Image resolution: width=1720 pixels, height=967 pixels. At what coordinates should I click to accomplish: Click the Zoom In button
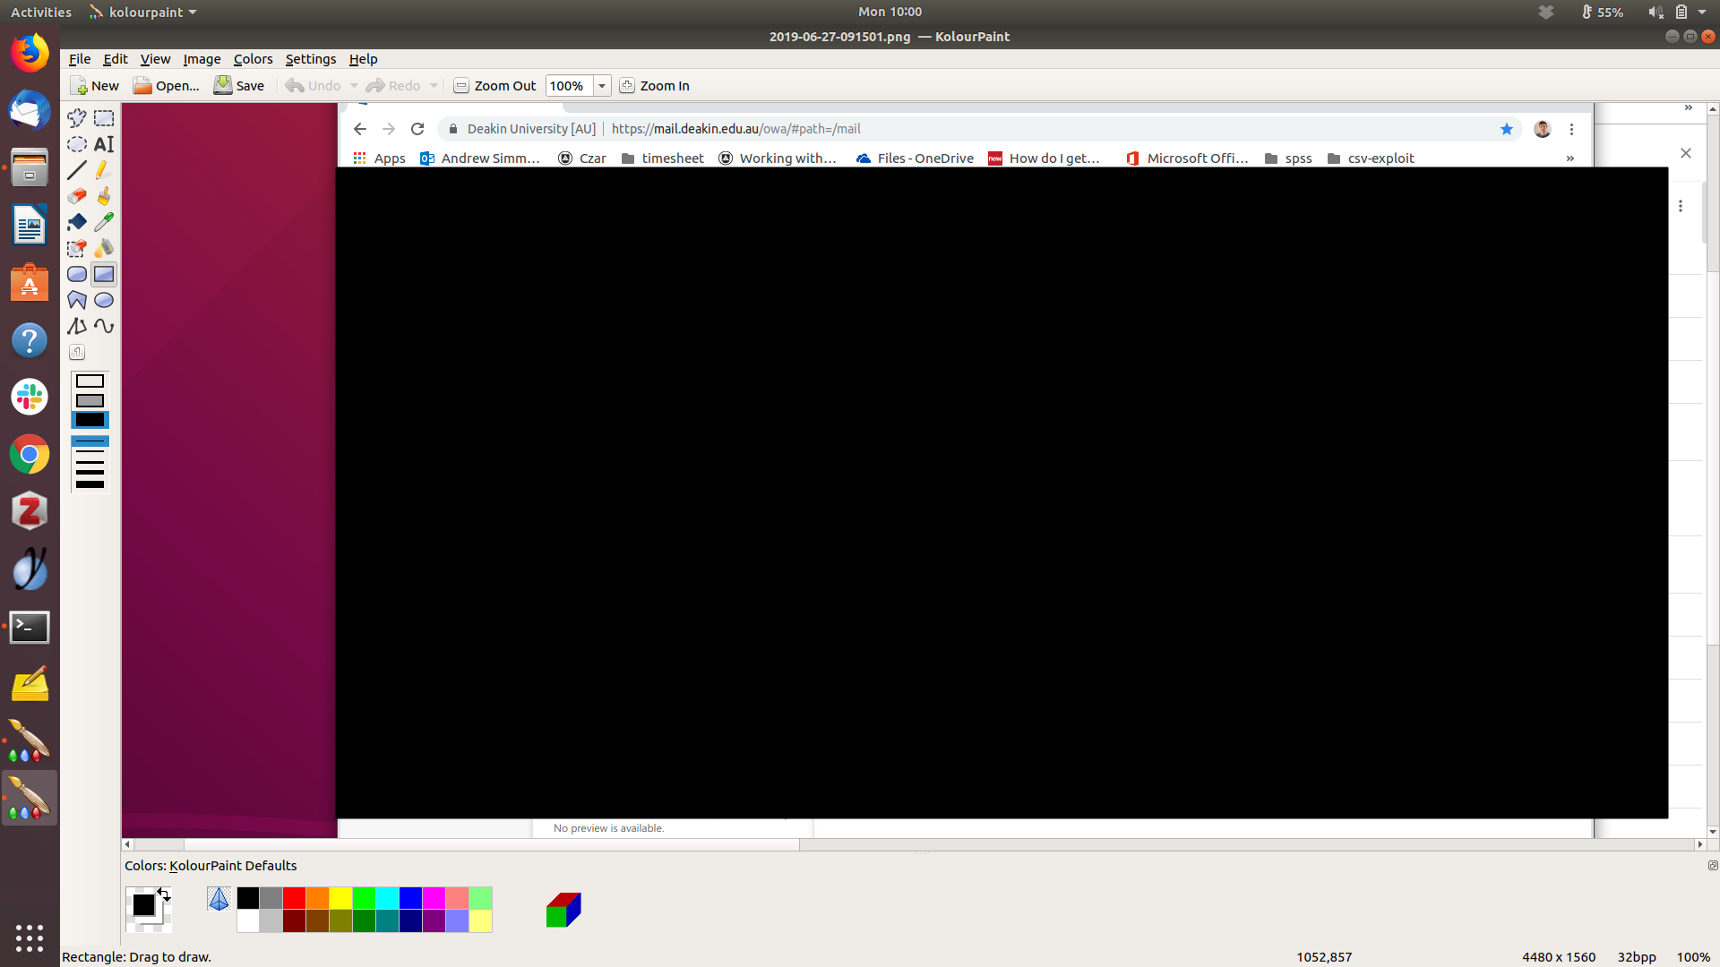click(655, 86)
